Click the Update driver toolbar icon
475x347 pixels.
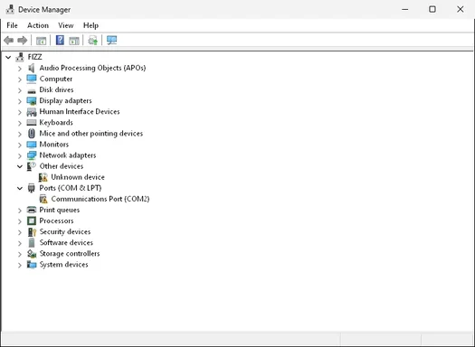[92, 41]
